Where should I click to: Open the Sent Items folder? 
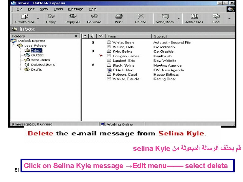pos(41,60)
